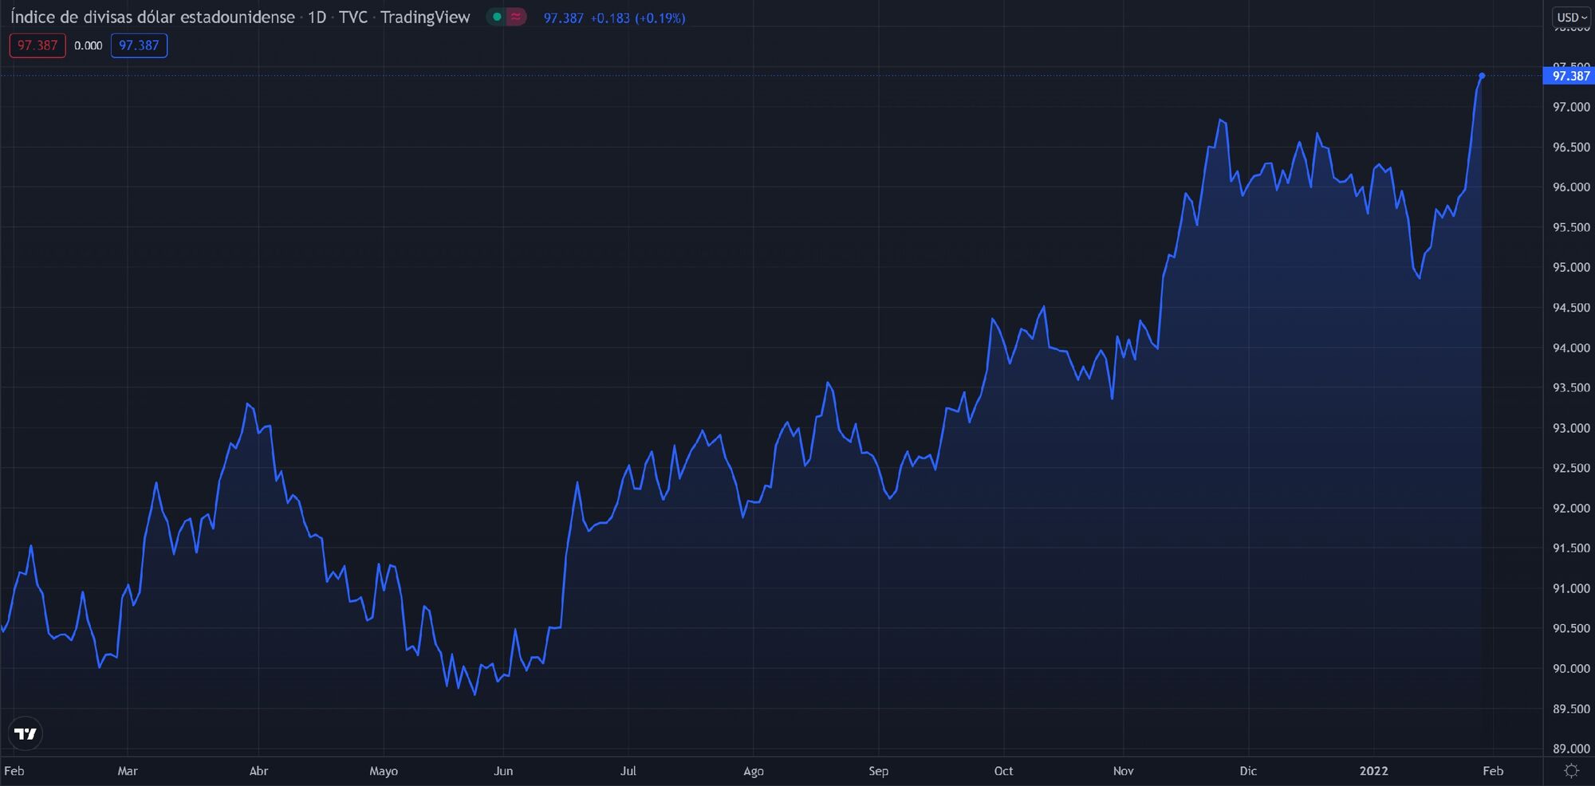Click the pink delayed-data indicator icon

tap(516, 17)
